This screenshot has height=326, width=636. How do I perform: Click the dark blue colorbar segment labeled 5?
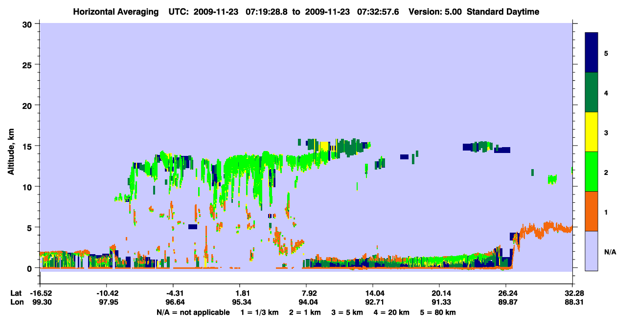pyautogui.click(x=591, y=52)
